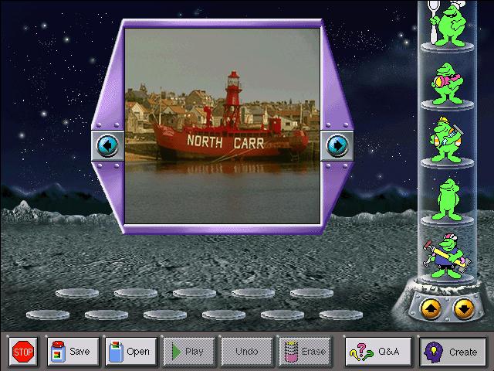Select the alien with pink megaphone
Image resolution: width=494 pixels, height=371 pixels.
pos(447,83)
